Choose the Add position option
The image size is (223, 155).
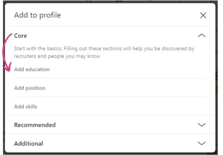tap(30, 88)
